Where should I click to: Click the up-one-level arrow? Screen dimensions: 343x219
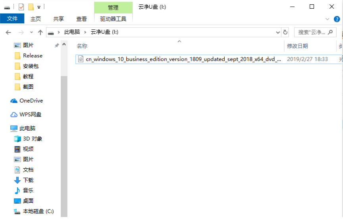pyautogui.click(x=40, y=32)
